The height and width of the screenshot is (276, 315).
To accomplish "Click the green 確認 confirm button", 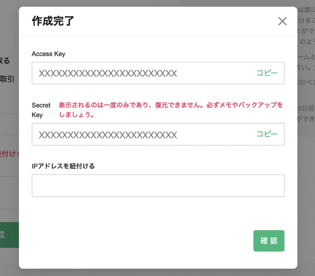I will pos(269,241).
